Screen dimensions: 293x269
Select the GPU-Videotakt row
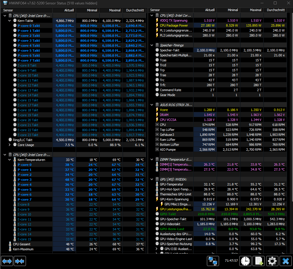tap(218, 224)
